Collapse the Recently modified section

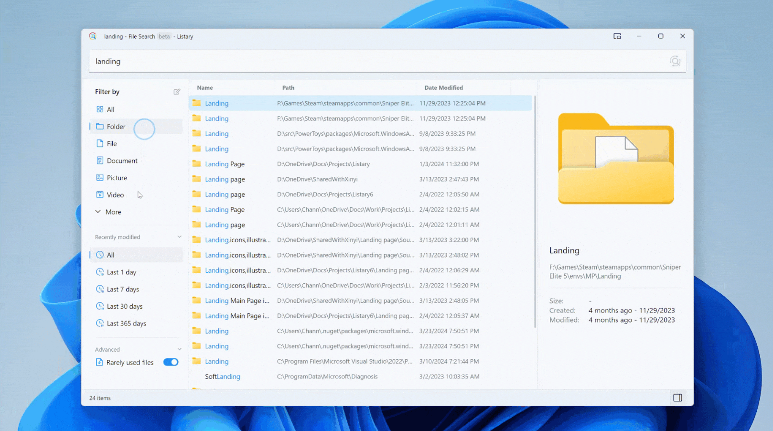click(179, 237)
